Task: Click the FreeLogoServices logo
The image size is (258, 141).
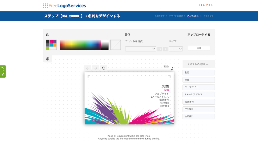Action: click(x=64, y=6)
